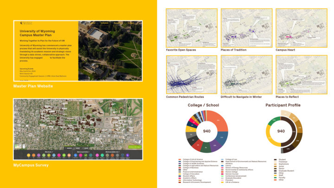Pick the salmon-colored marker icon in survey toolbar

[69, 155]
